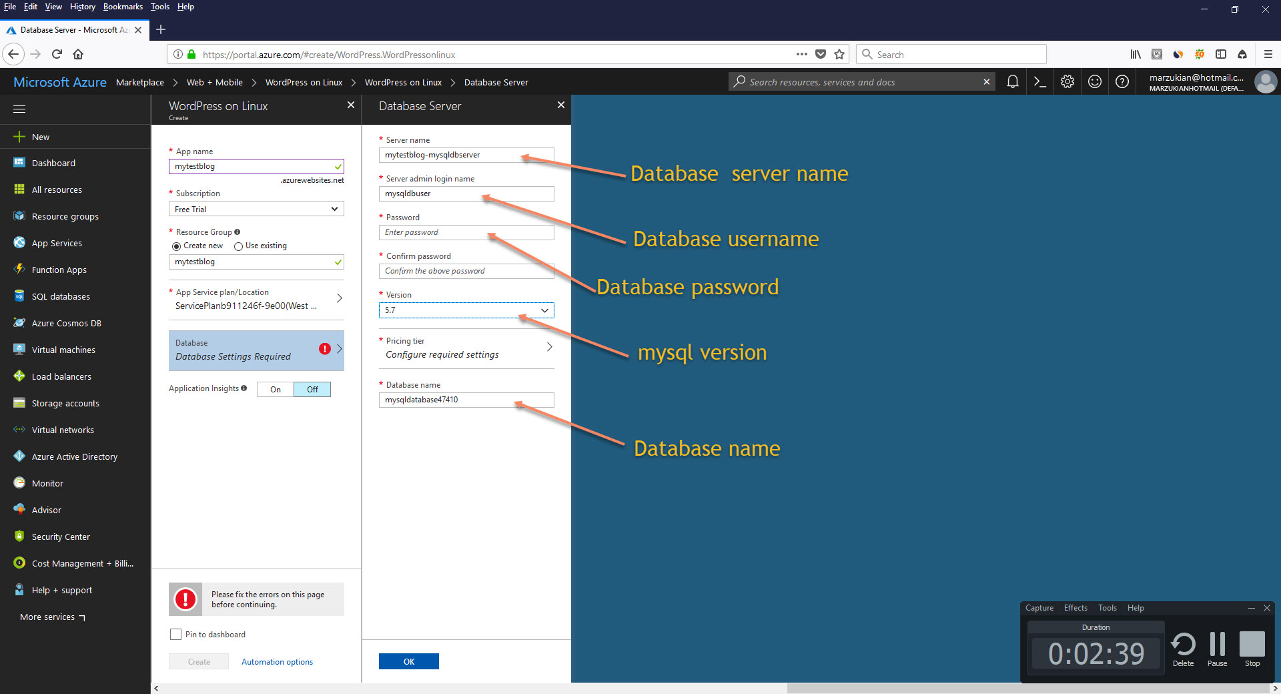Turn Application Insights On
This screenshot has height=694, width=1281.
coord(274,389)
